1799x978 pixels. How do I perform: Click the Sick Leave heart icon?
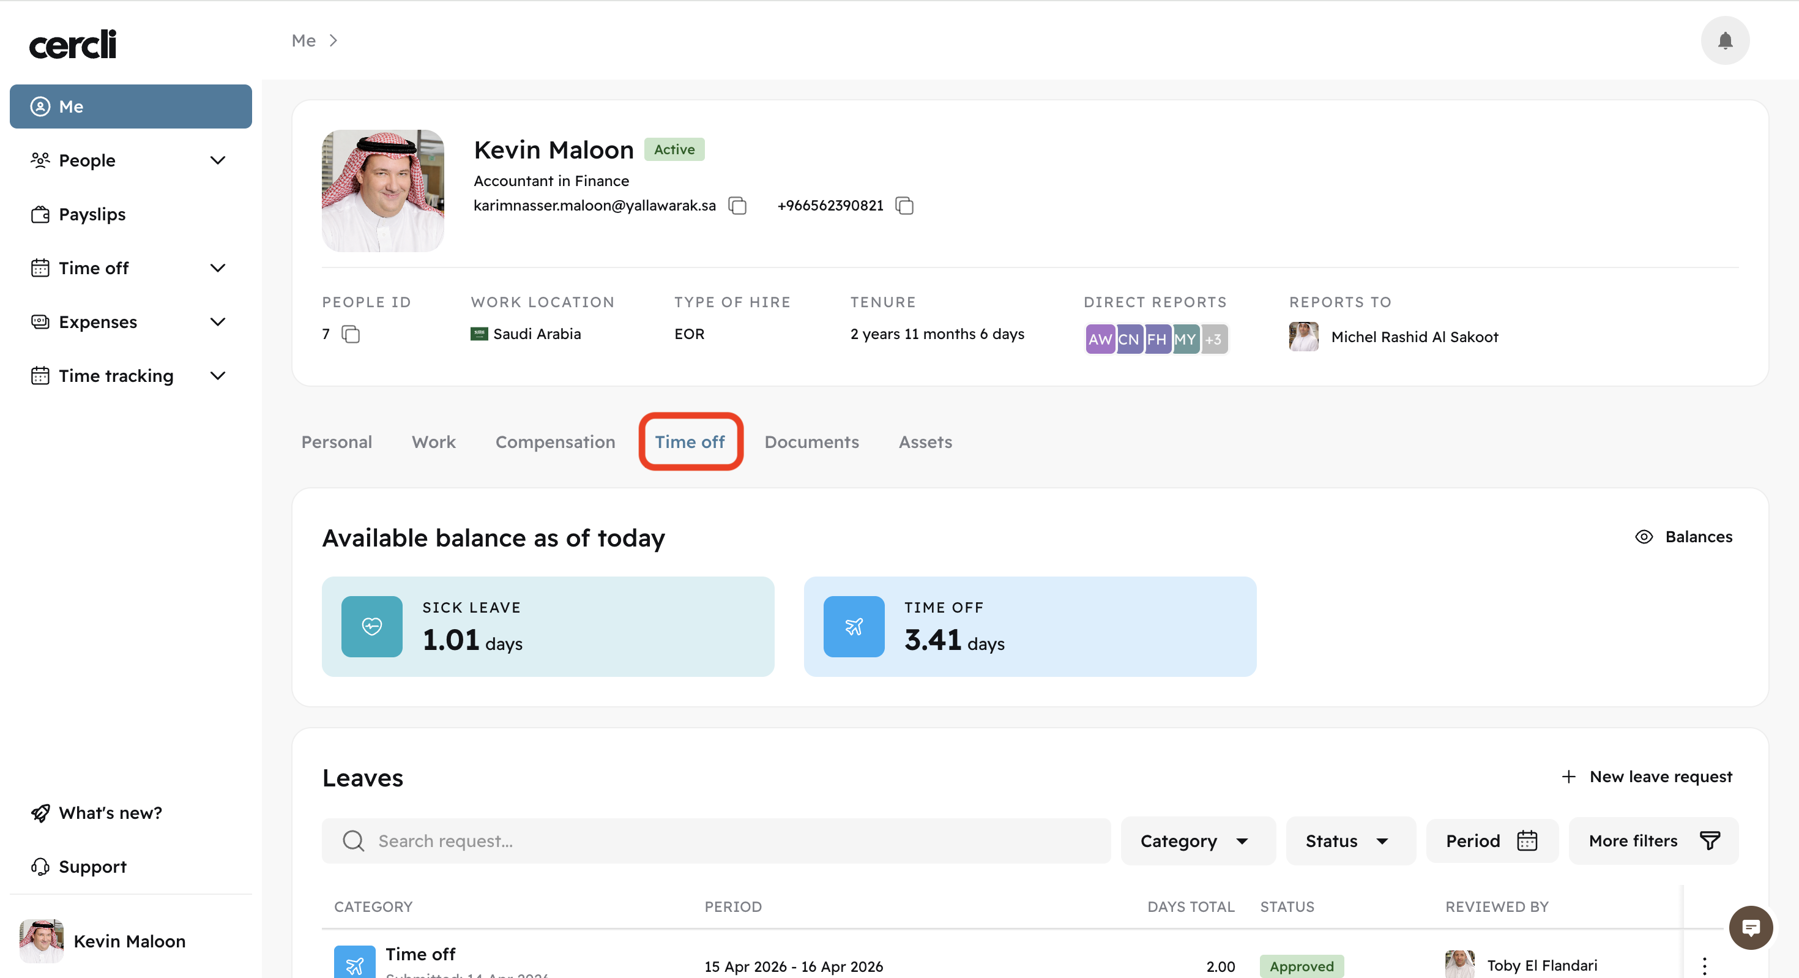click(371, 626)
